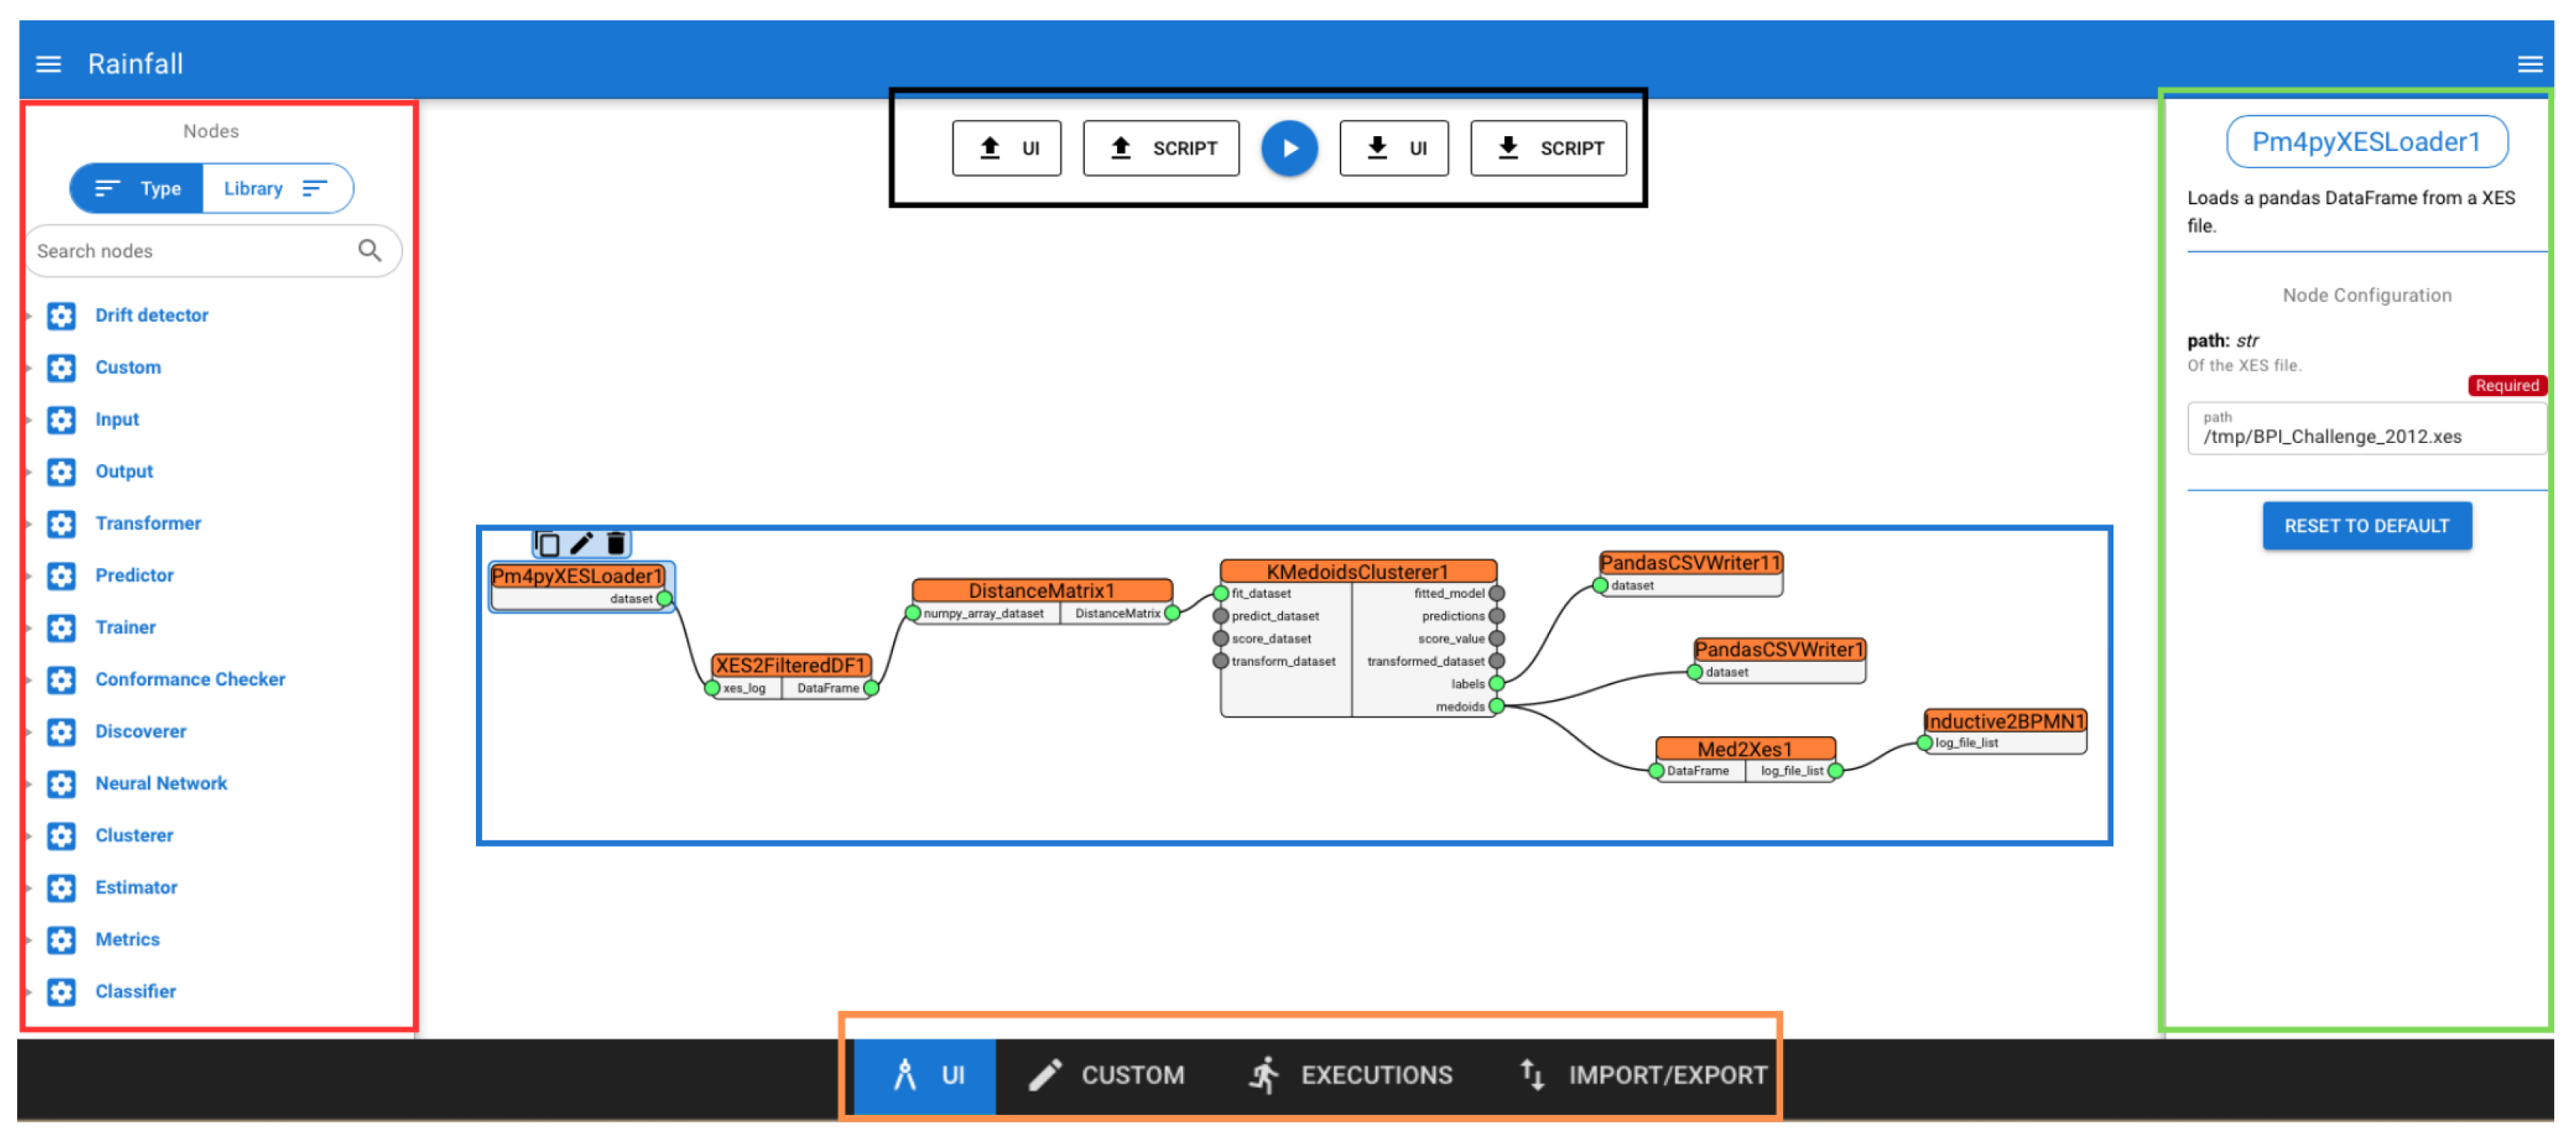
Task: Click the copy icon above Pm4pyXESLoader1 node
Action: pos(547,543)
